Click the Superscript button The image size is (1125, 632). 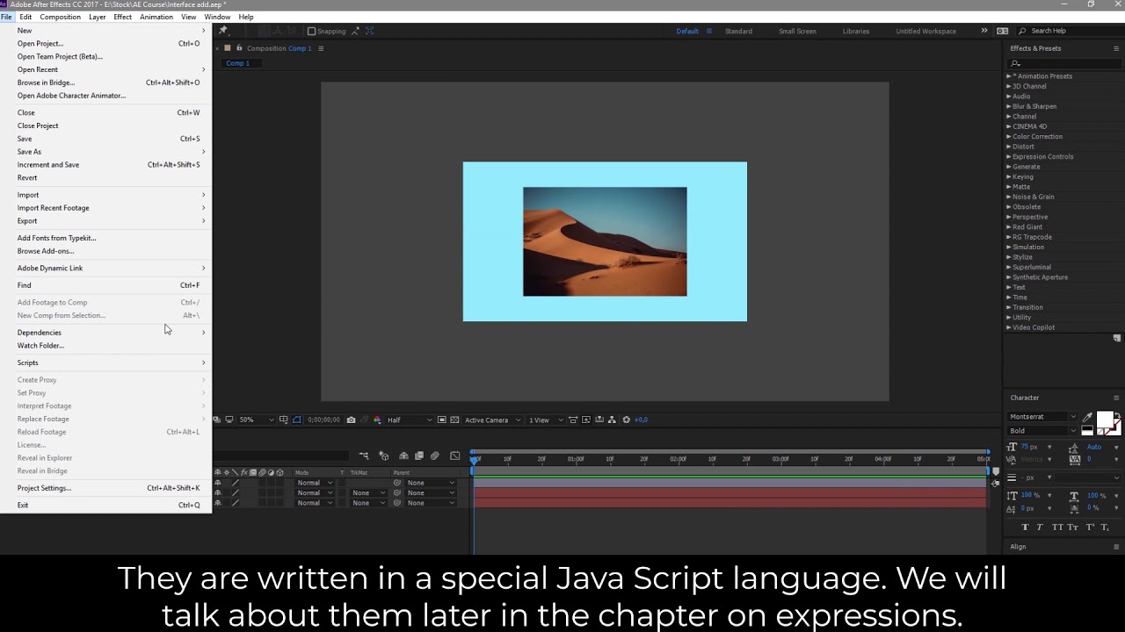pos(1089,527)
